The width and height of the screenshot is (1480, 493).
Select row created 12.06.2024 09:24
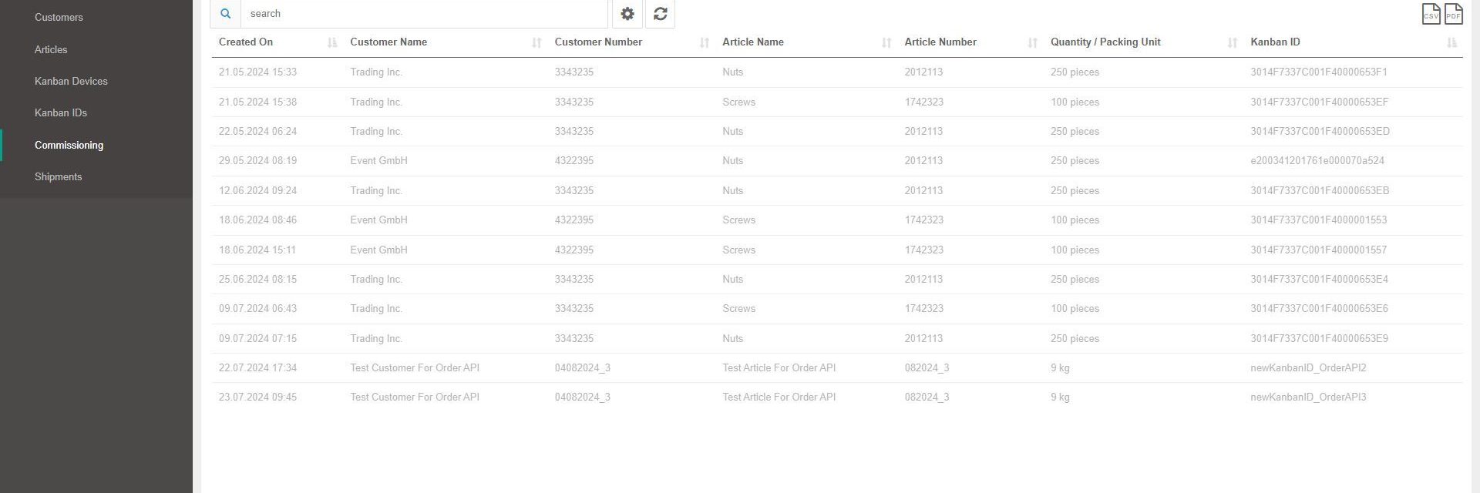pos(836,190)
